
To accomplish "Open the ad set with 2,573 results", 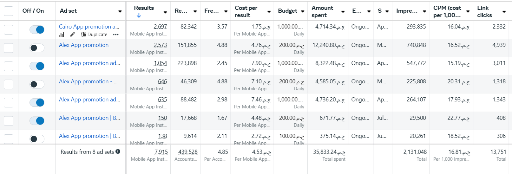I will (x=84, y=45).
